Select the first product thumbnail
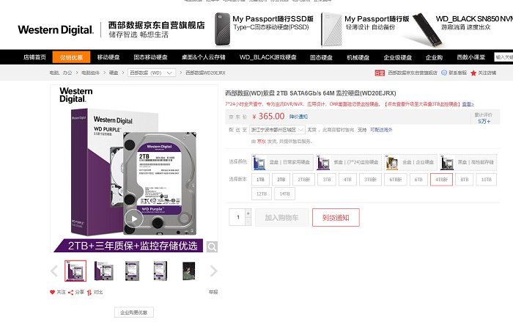513x322 pixels. point(75,271)
